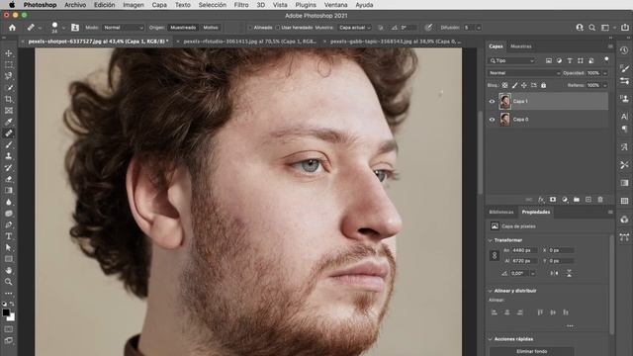Viewport: 633px width, 356px height.
Task: Select the Eyedropper tool
Action: [9, 122]
